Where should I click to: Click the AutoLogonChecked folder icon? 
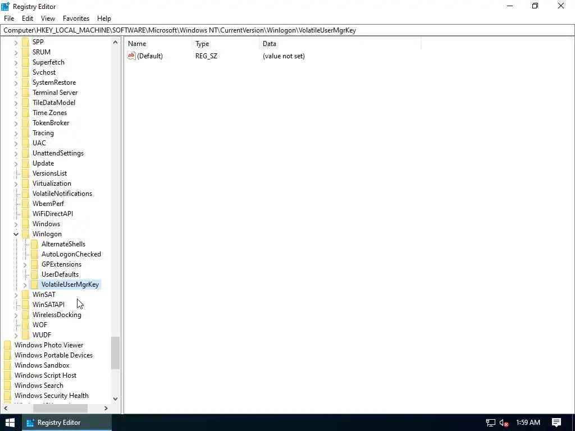34,254
